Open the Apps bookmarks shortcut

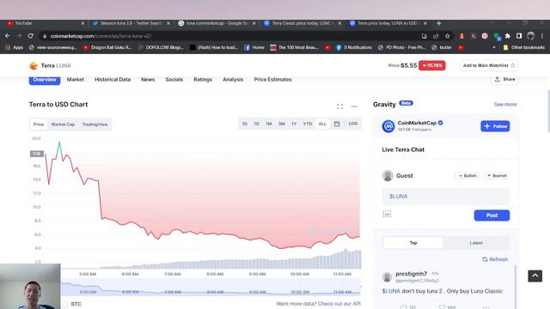click(14, 47)
